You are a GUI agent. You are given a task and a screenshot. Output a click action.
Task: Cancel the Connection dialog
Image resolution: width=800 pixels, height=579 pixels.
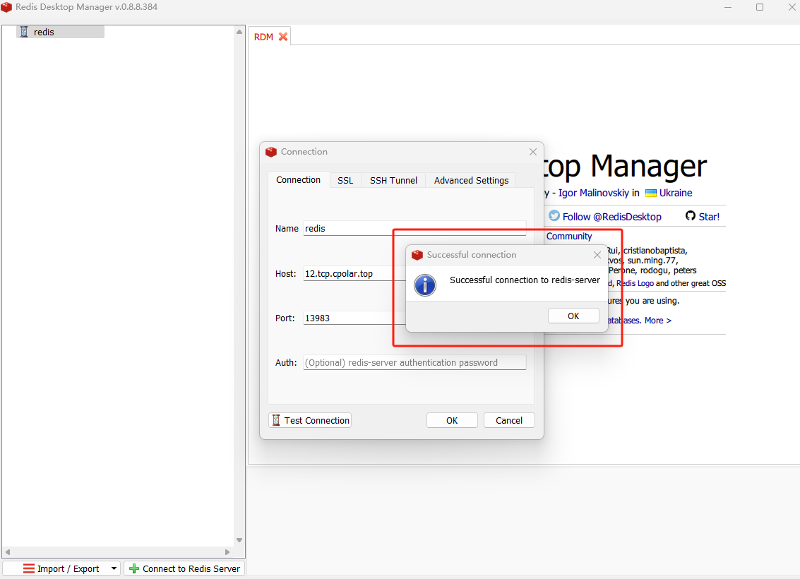pos(508,420)
